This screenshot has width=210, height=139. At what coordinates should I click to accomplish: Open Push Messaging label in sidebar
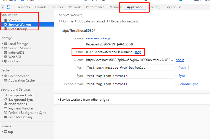click(x=20, y=117)
